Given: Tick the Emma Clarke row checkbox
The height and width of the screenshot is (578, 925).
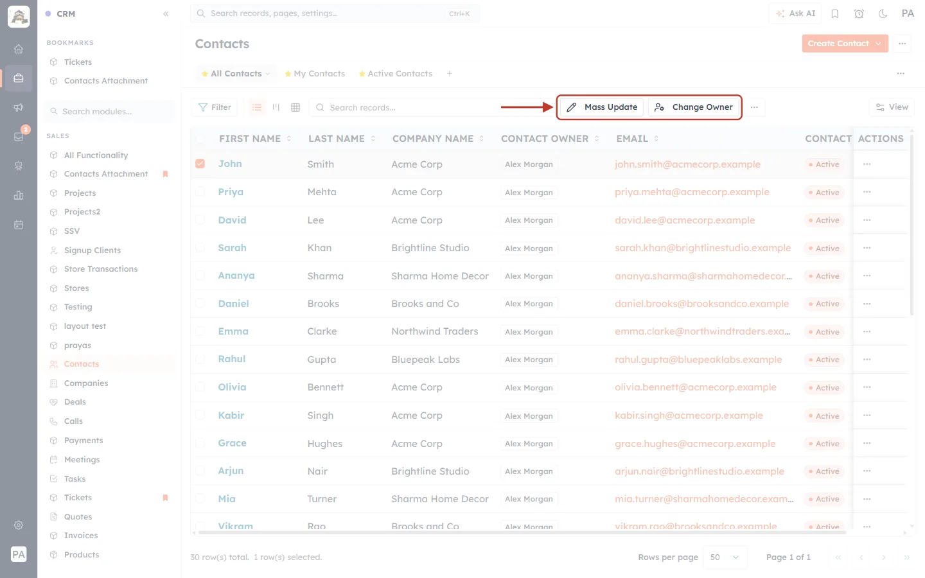Looking at the screenshot, I should click(x=200, y=331).
